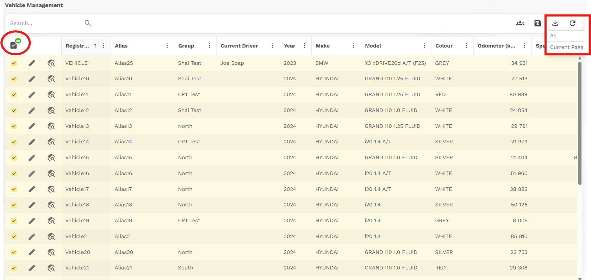This screenshot has width=591, height=280.
Task: Uncheck the Vehicle14 row checkbox
Action: pos(14,142)
